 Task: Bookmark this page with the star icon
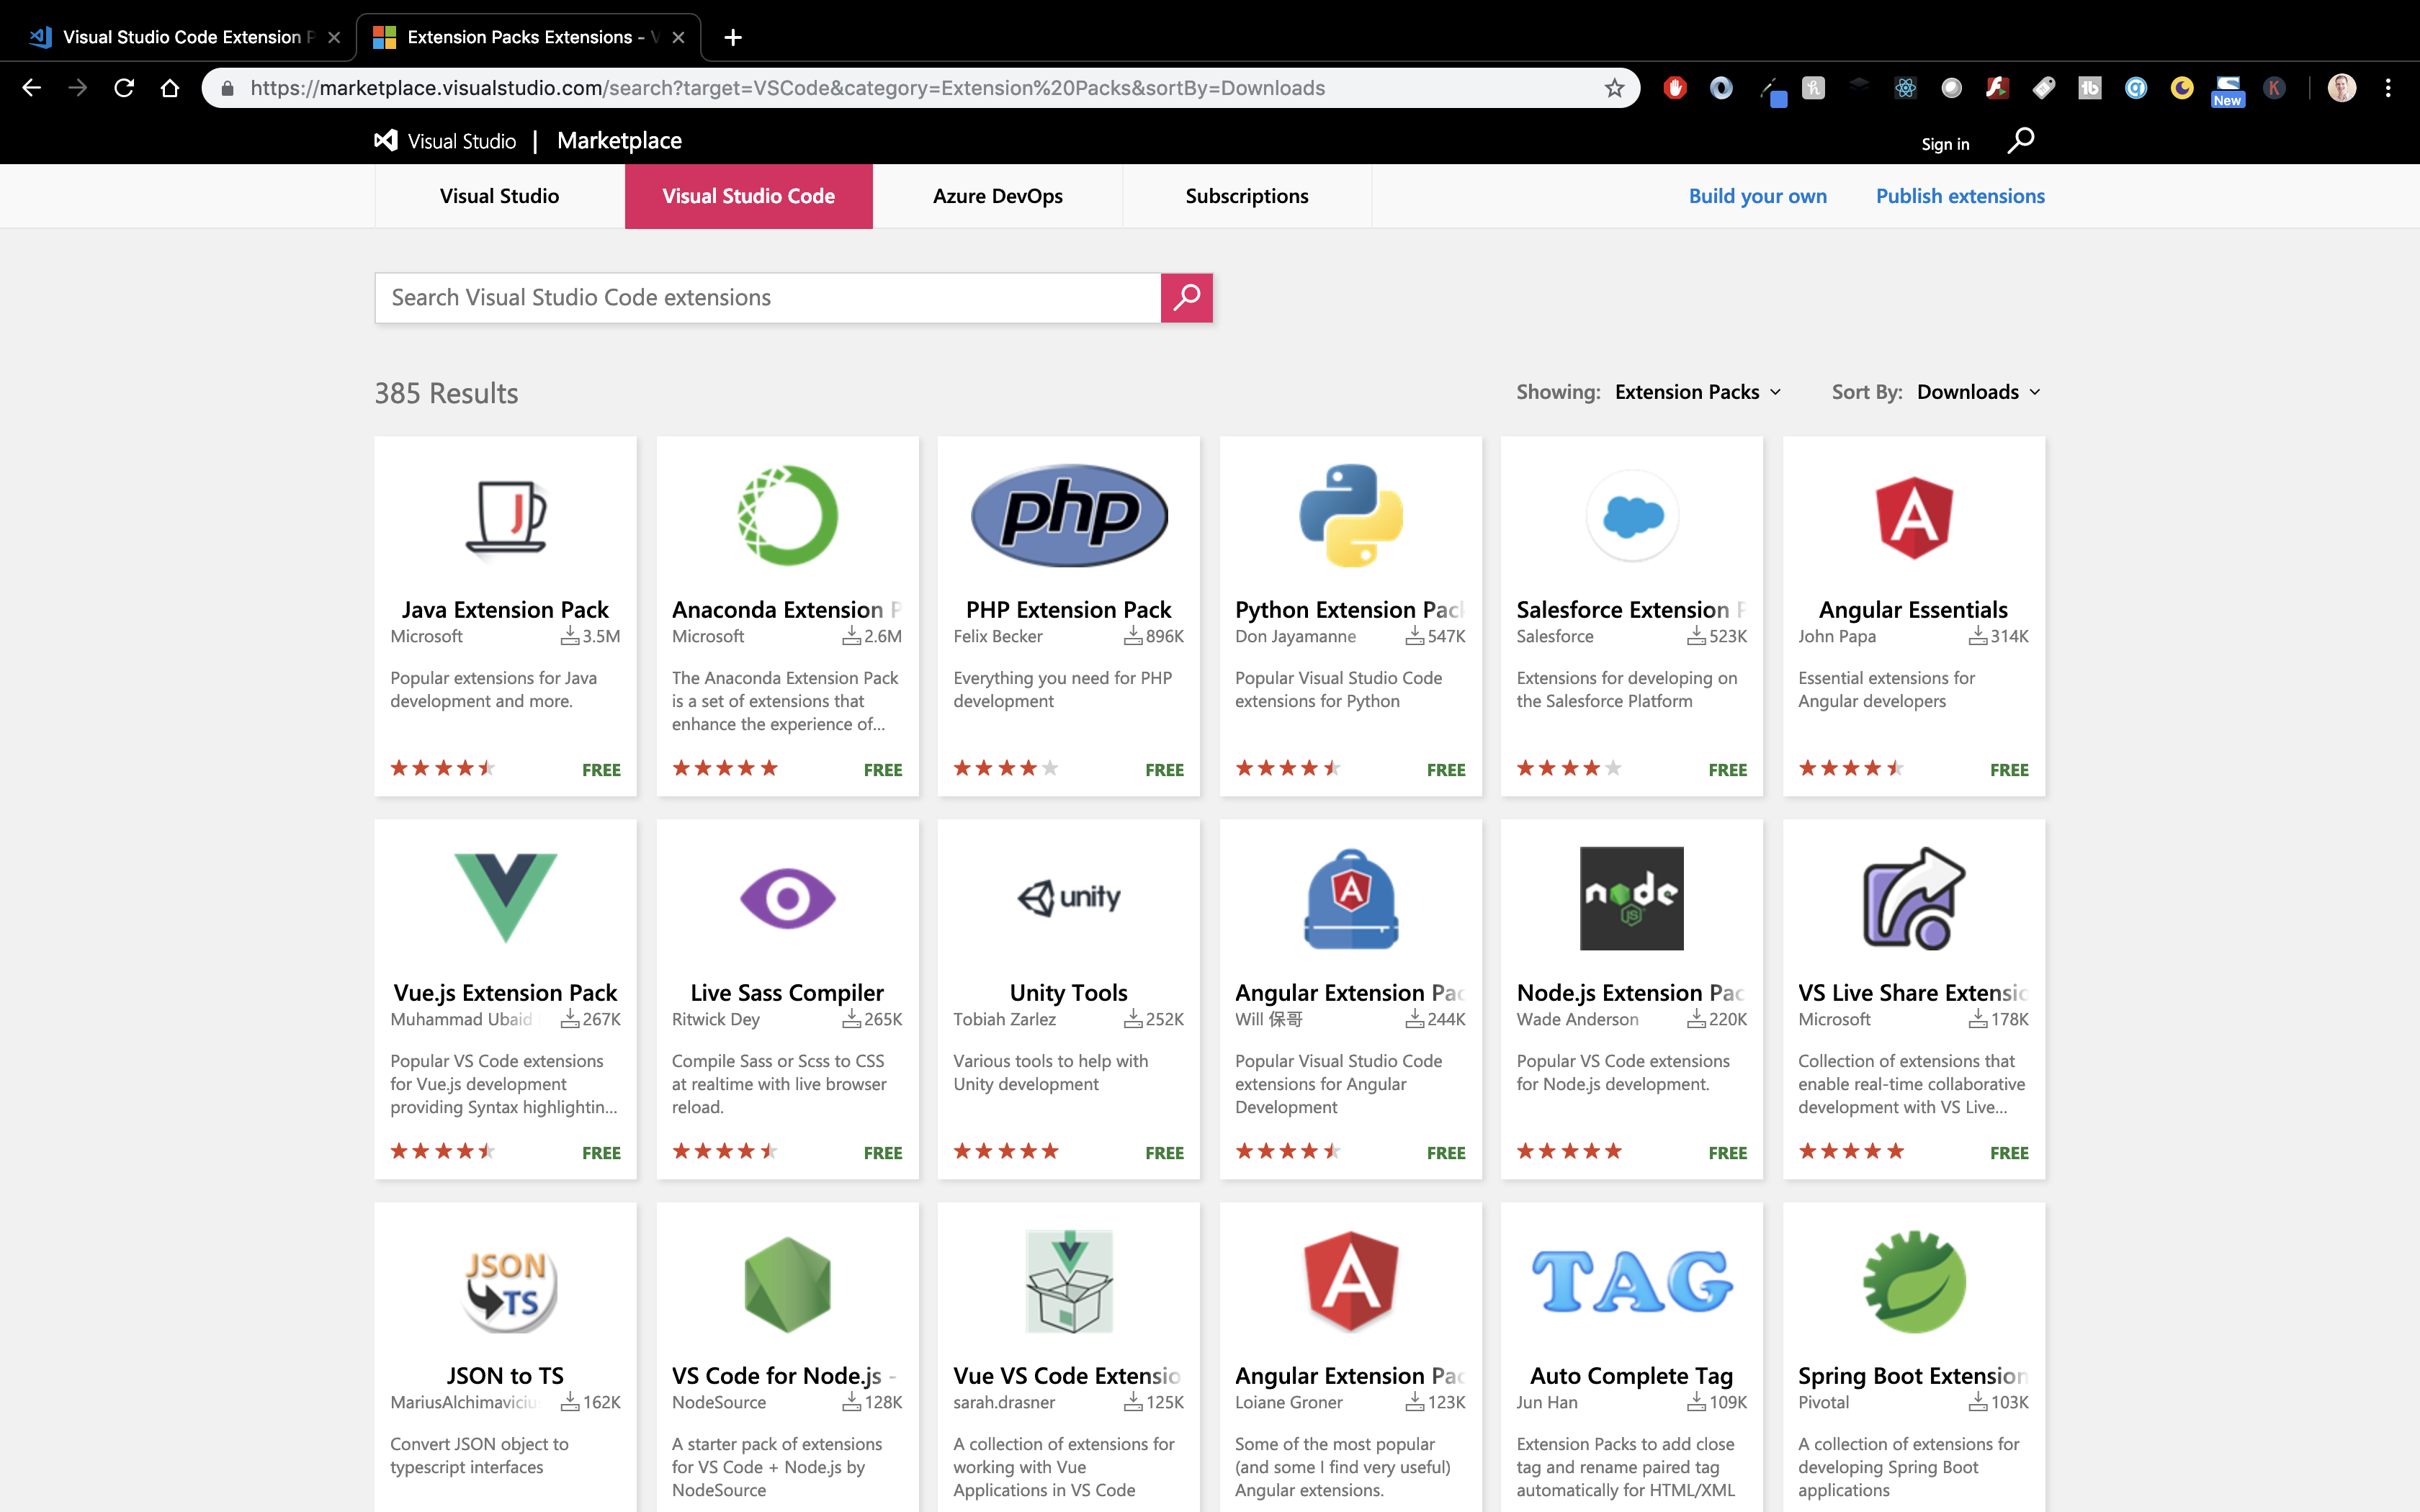[x=1614, y=88]
